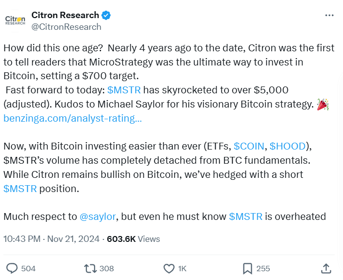
Task: Click the Citron Research profile avatar
Action: [x=15, y=20]
